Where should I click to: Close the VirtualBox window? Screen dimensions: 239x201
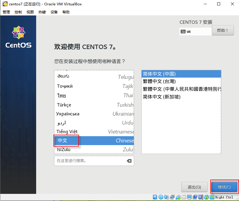pyautogui.click(x=232, y=4)
